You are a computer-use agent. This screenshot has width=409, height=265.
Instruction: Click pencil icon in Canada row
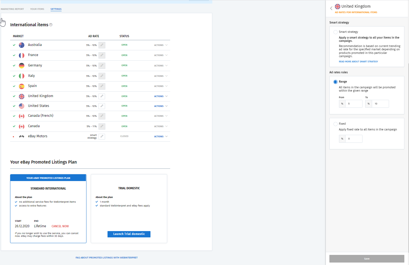(x=102, y=126)
